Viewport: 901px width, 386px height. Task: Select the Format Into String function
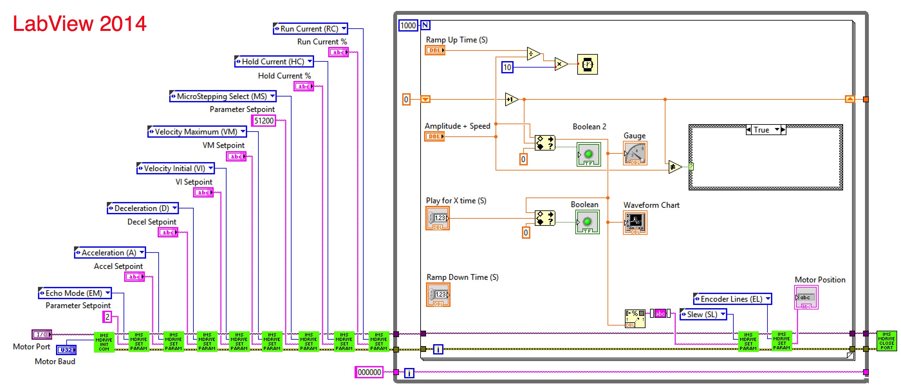pyautogui.click(x=635, y=318)
